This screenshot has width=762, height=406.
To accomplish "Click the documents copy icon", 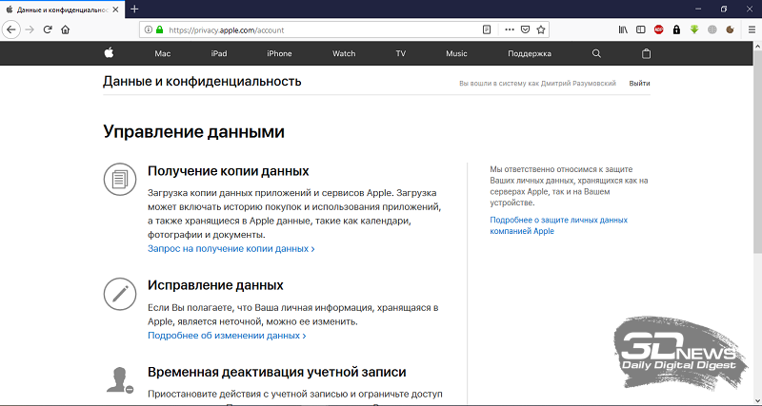I will 120,180.
